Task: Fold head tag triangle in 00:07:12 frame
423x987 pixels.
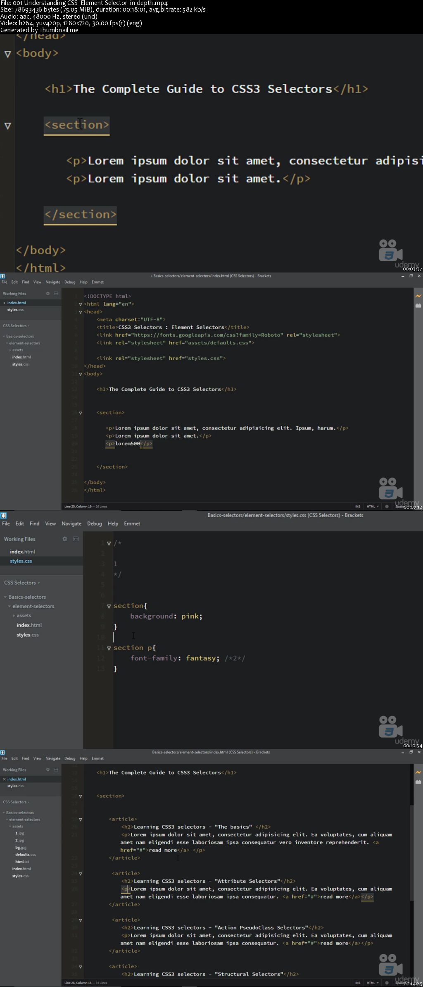Action: 81,312
